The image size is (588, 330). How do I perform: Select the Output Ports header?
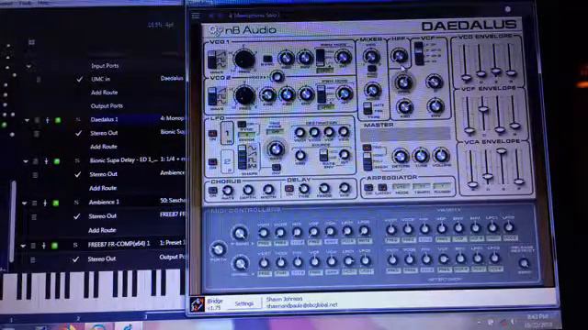coord(107,106)
